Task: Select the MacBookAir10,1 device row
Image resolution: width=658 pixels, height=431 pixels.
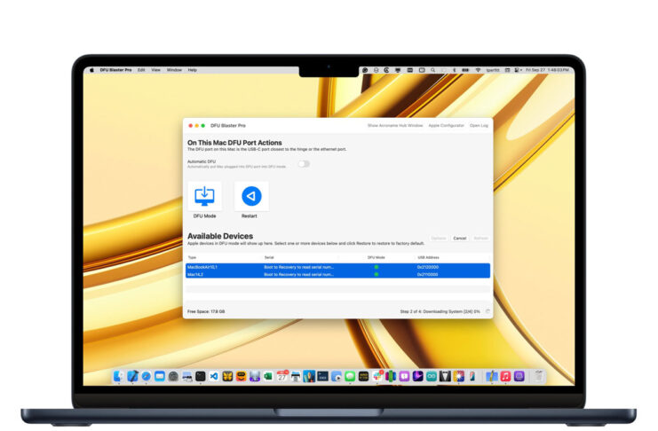Action: (337, 267)
